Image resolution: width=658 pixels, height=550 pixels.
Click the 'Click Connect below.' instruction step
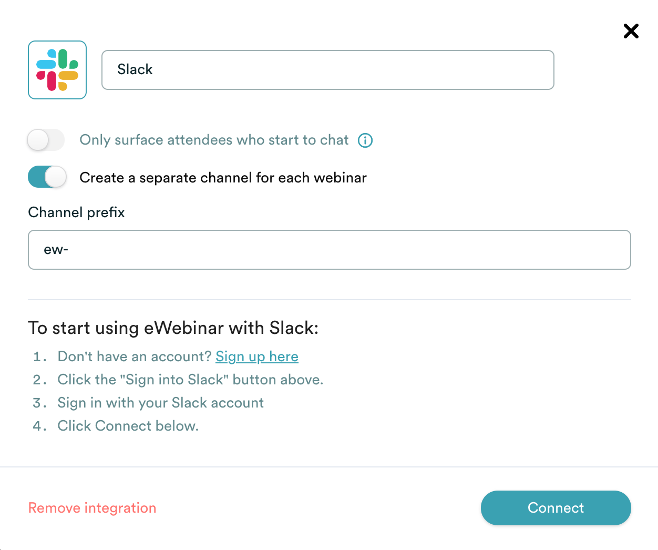pos(128,426)
